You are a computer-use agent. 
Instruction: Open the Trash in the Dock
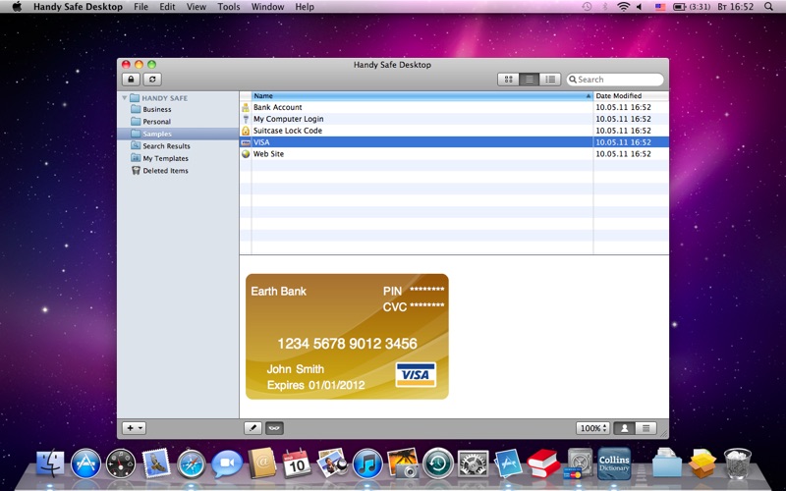click(x=738, y=464)
